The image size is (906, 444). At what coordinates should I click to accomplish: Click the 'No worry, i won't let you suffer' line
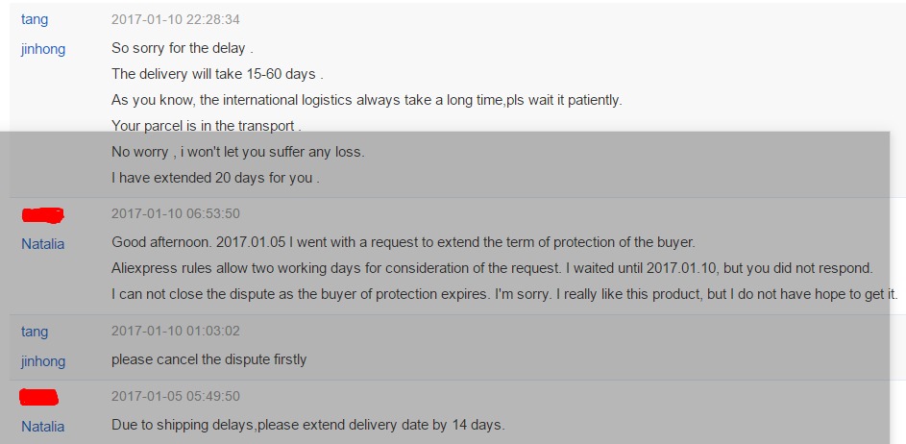point(238,152)
